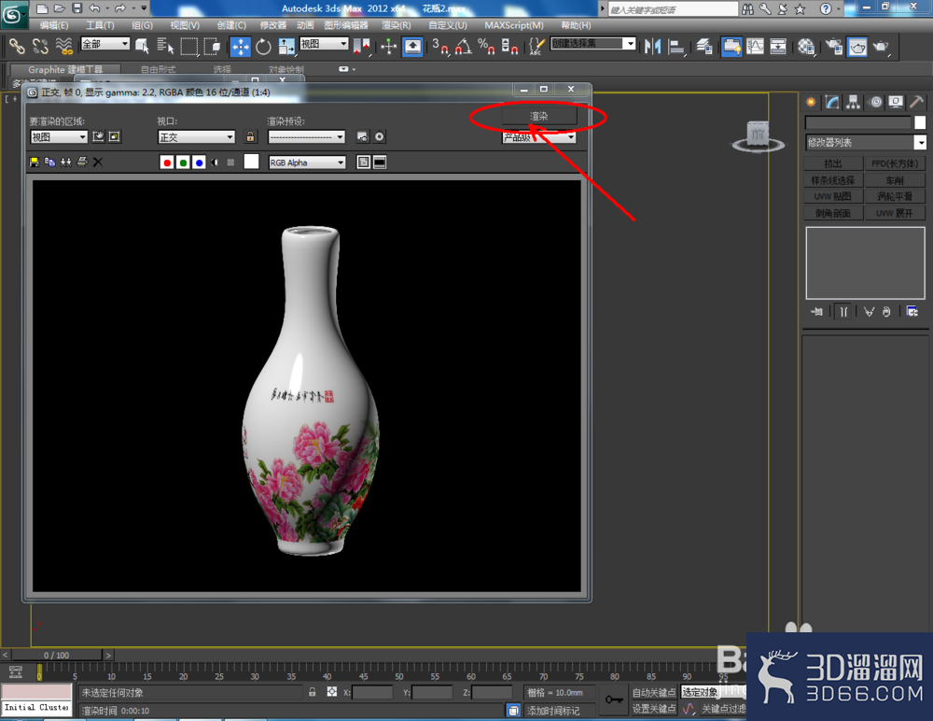Image resolution: width=933 pixels, height=721 pixels.
Task: Open the Rendered Frame Window icon
Action: coord(857,46)
